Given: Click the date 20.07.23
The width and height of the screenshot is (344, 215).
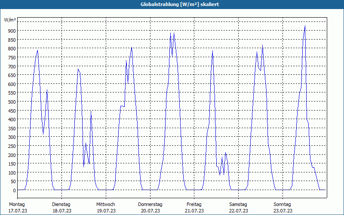Looking at the screenshot, I should [150, 211].
